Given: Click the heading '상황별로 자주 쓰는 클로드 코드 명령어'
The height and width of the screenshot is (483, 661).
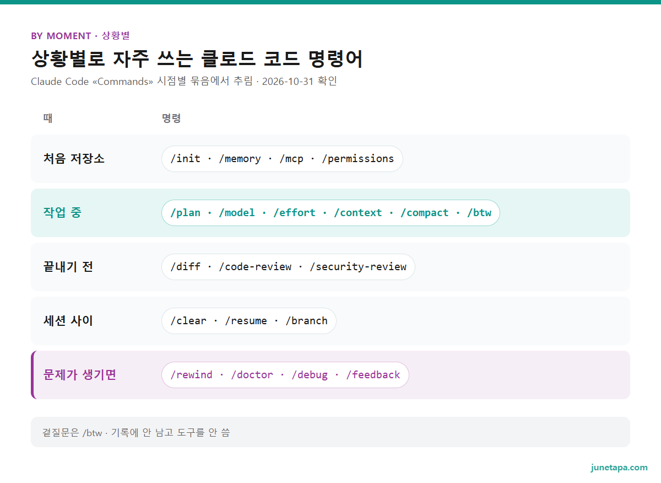Looking at the screenshot, I should click(x=197, y=58).
